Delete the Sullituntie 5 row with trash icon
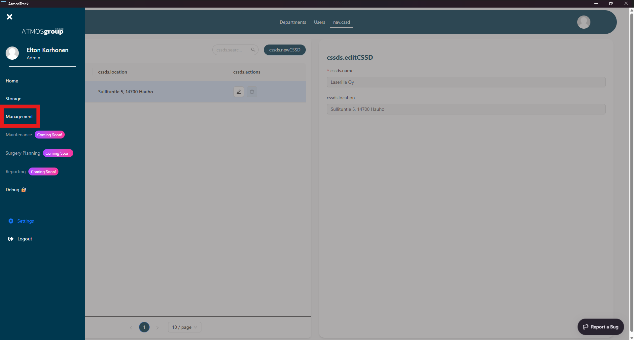This screenshot has height=340, width=634. point(252,92)
